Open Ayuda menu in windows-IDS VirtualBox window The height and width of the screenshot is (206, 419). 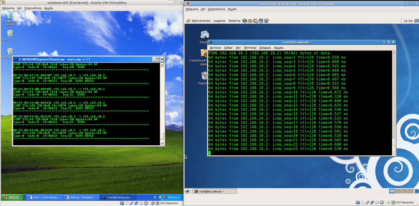coord(48,8)
